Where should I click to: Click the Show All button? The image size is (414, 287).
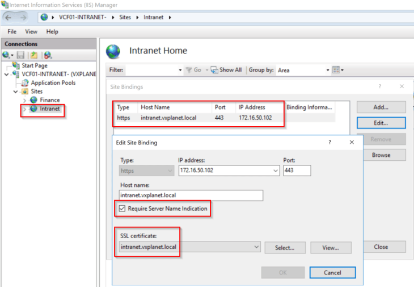point(226,70)
